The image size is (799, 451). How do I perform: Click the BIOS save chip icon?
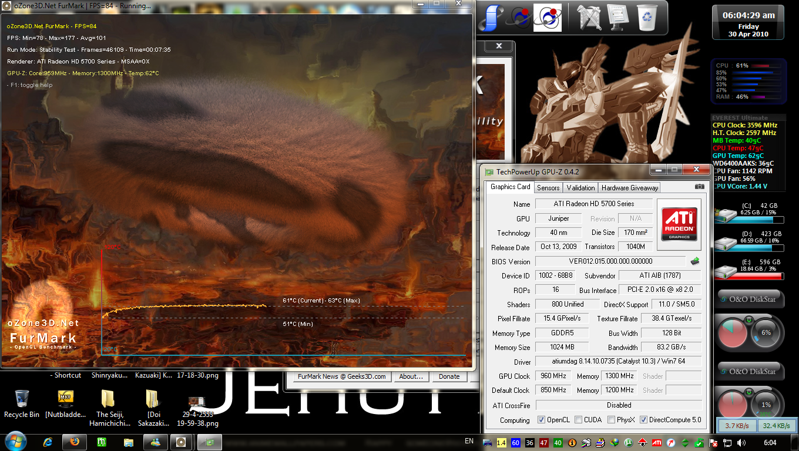(x=695, y=261)
